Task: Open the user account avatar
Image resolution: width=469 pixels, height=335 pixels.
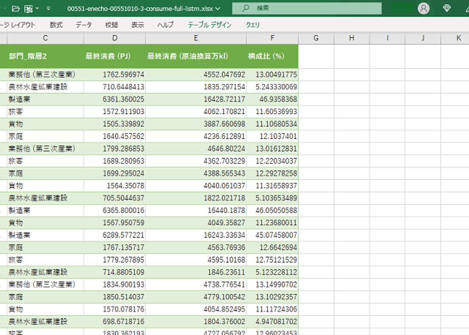Action: click(x=423, y=8)
